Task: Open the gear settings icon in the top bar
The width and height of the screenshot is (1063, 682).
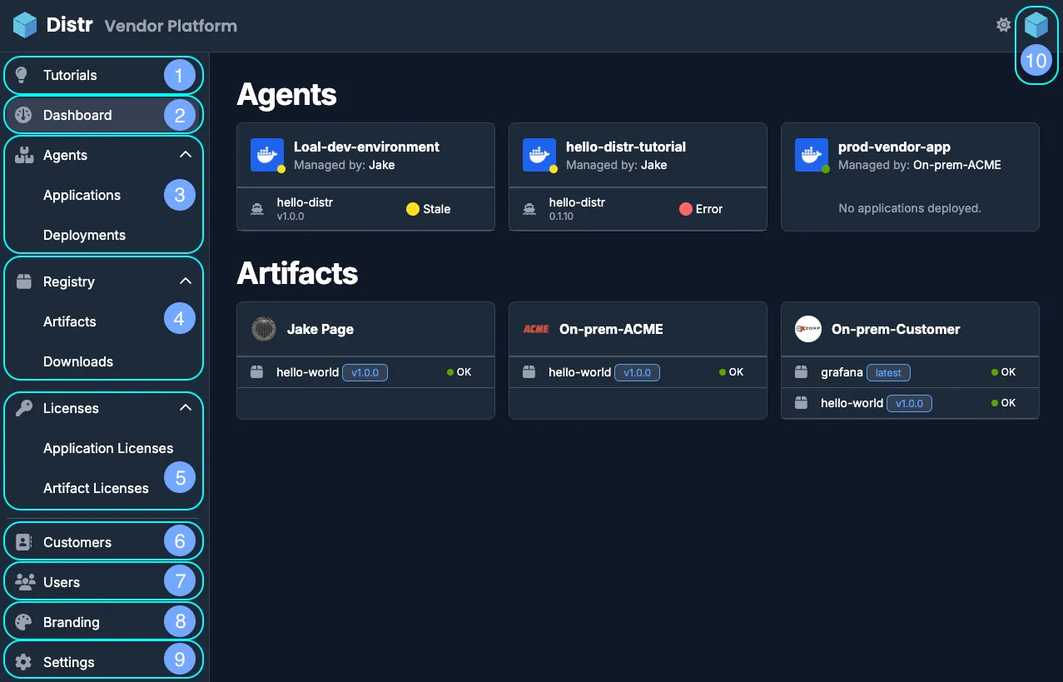Action: 1004,25
